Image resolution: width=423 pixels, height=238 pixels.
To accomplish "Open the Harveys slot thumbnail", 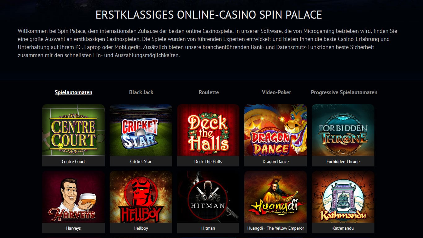I will 73,197.
